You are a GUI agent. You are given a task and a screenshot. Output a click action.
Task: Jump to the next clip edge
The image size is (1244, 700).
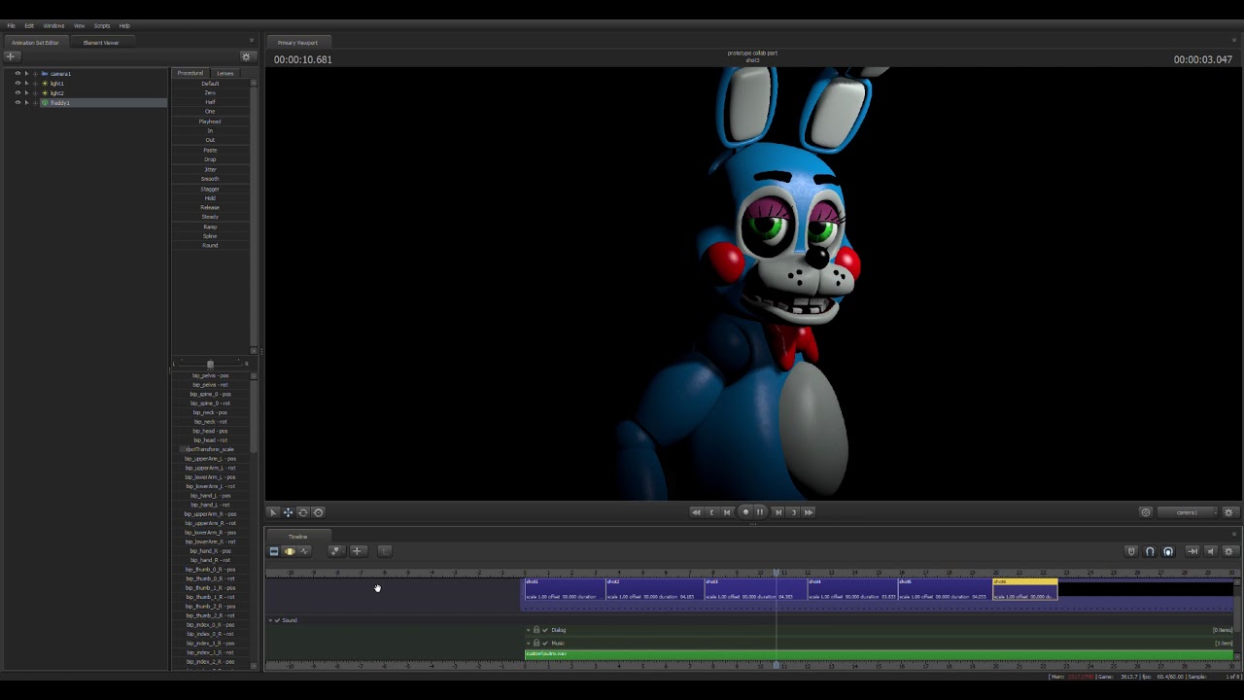(793, 512)
